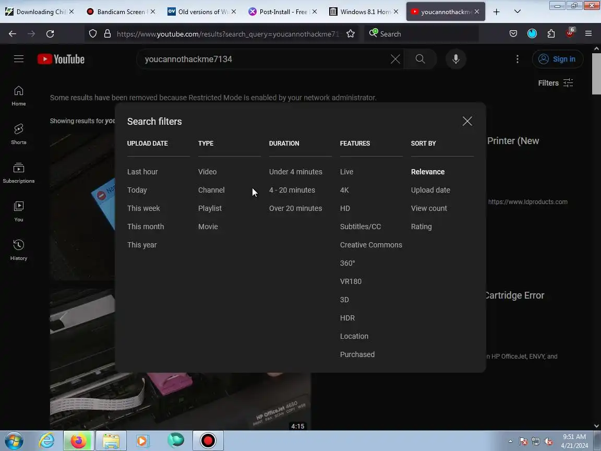Open the Firefox extensions puzzle icon
This screenshot has width=601, height=451.
pos(551,34)
